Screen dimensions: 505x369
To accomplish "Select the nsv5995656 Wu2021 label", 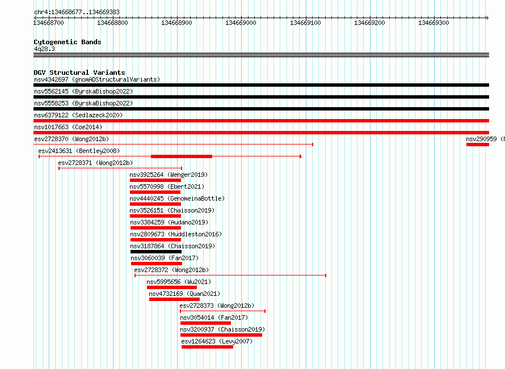I will (x=179, y=282).
